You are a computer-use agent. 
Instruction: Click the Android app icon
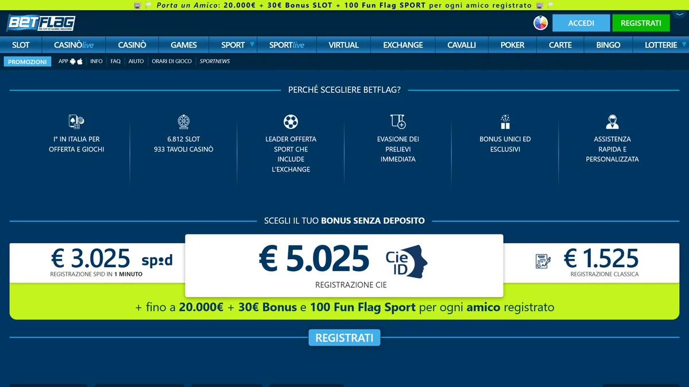73,61
